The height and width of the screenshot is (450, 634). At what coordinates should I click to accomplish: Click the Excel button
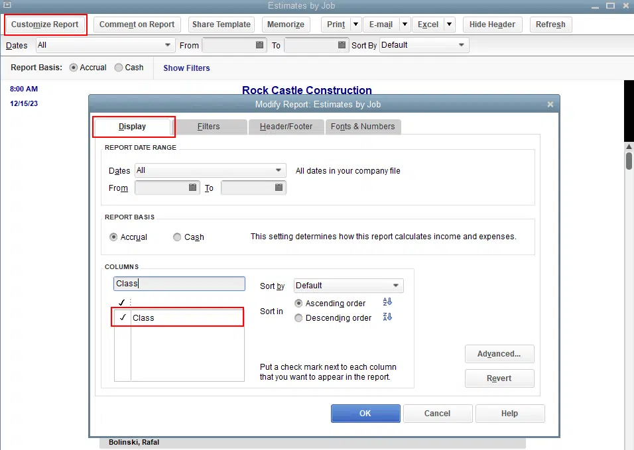tap(428, 25)
